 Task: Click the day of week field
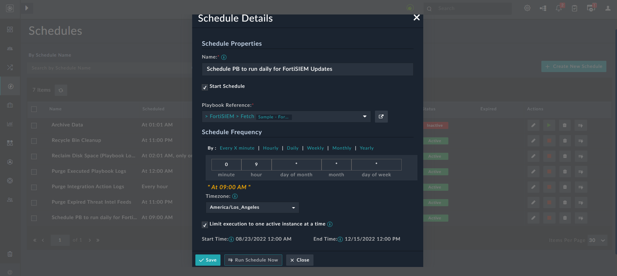(376, 164)
